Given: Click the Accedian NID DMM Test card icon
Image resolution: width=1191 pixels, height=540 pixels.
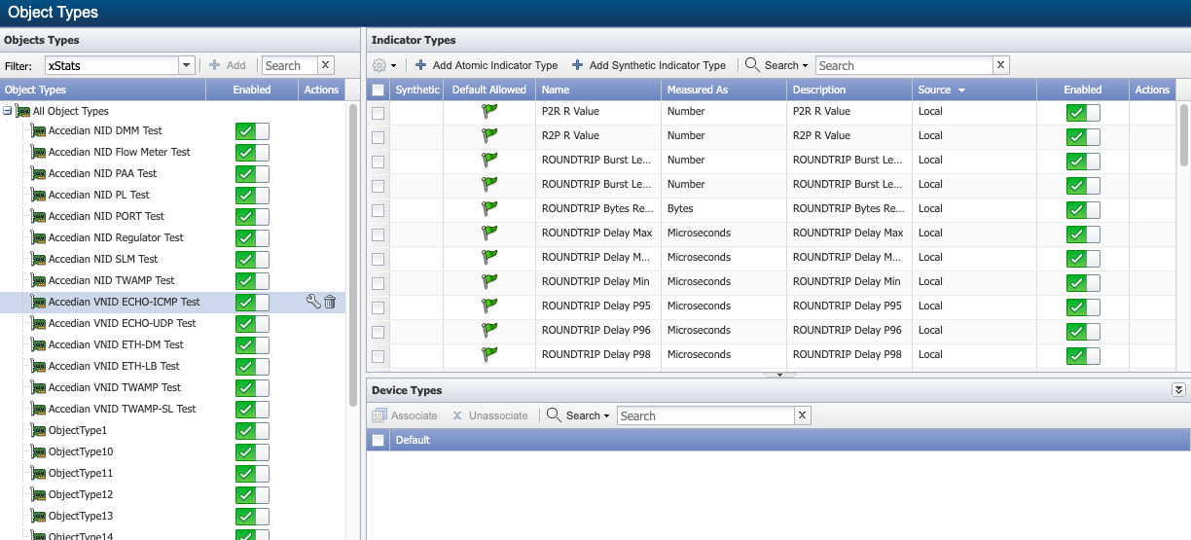Looking at the screenshot, I should (x=38, y=130).
